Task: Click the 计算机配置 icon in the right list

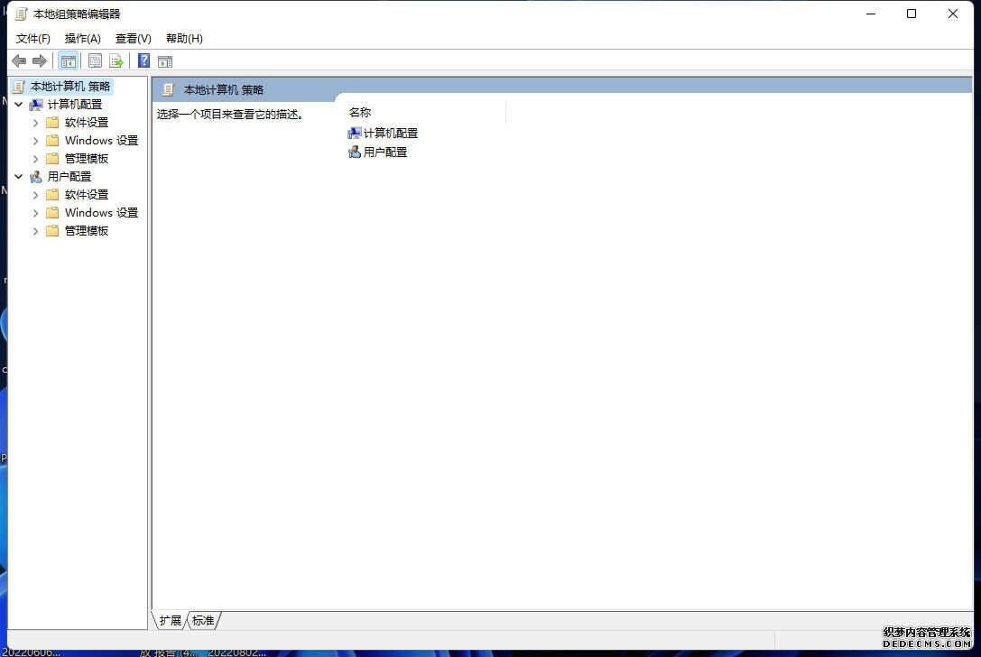Action: [x=355, y=134]
